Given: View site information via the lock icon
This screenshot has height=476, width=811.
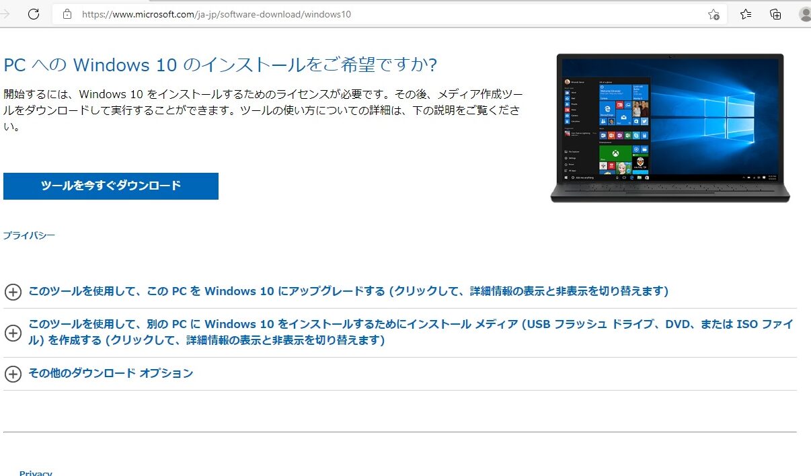Looking at the screenshot, I should tap(67, 14).
